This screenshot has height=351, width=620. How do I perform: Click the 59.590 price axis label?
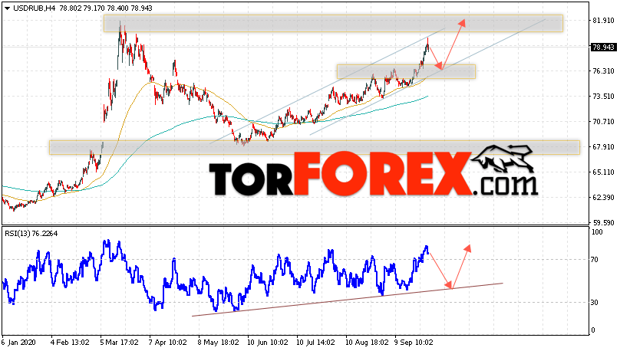604,223
